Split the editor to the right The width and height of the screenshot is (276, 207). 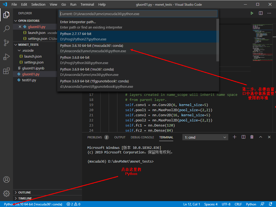261,13
